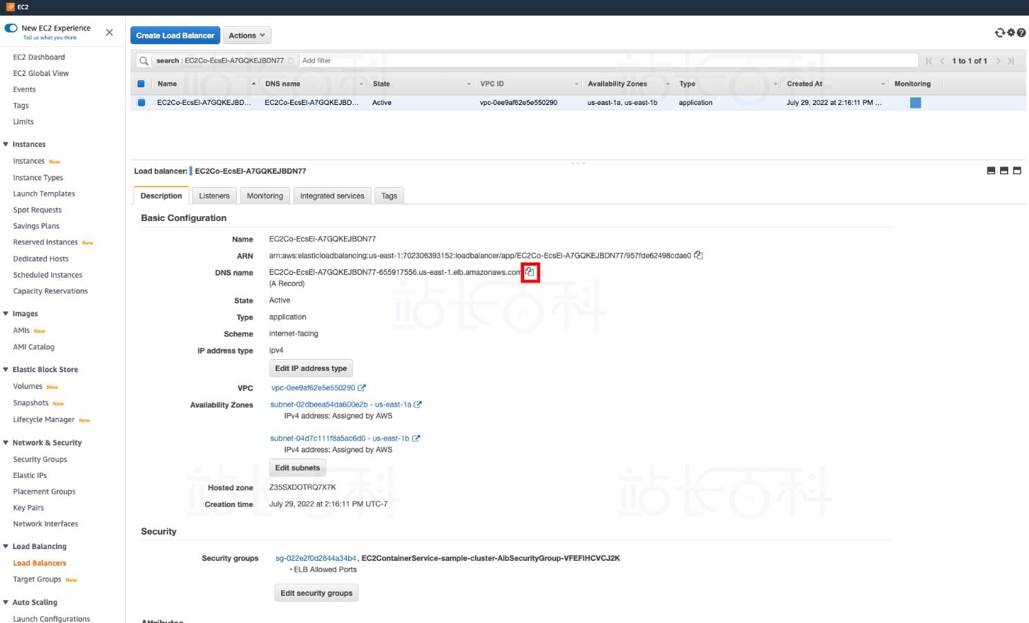
Task: Open security group sg-022e2f0d2844a34b4 link
Action: click(316, 558)
